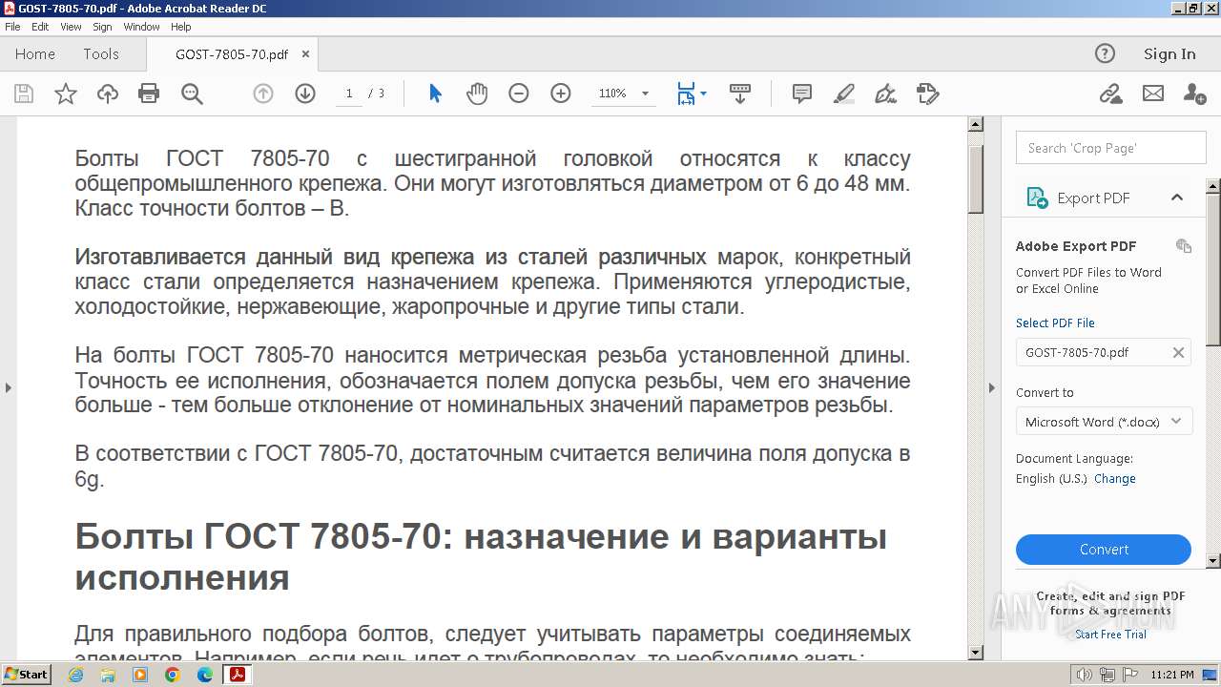Screen dimensions: 1221x687
Task: Bookmark the document with the star icon
Action: (66, 94)
